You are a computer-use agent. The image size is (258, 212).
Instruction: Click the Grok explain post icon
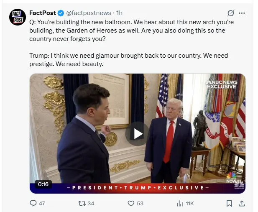231,13
